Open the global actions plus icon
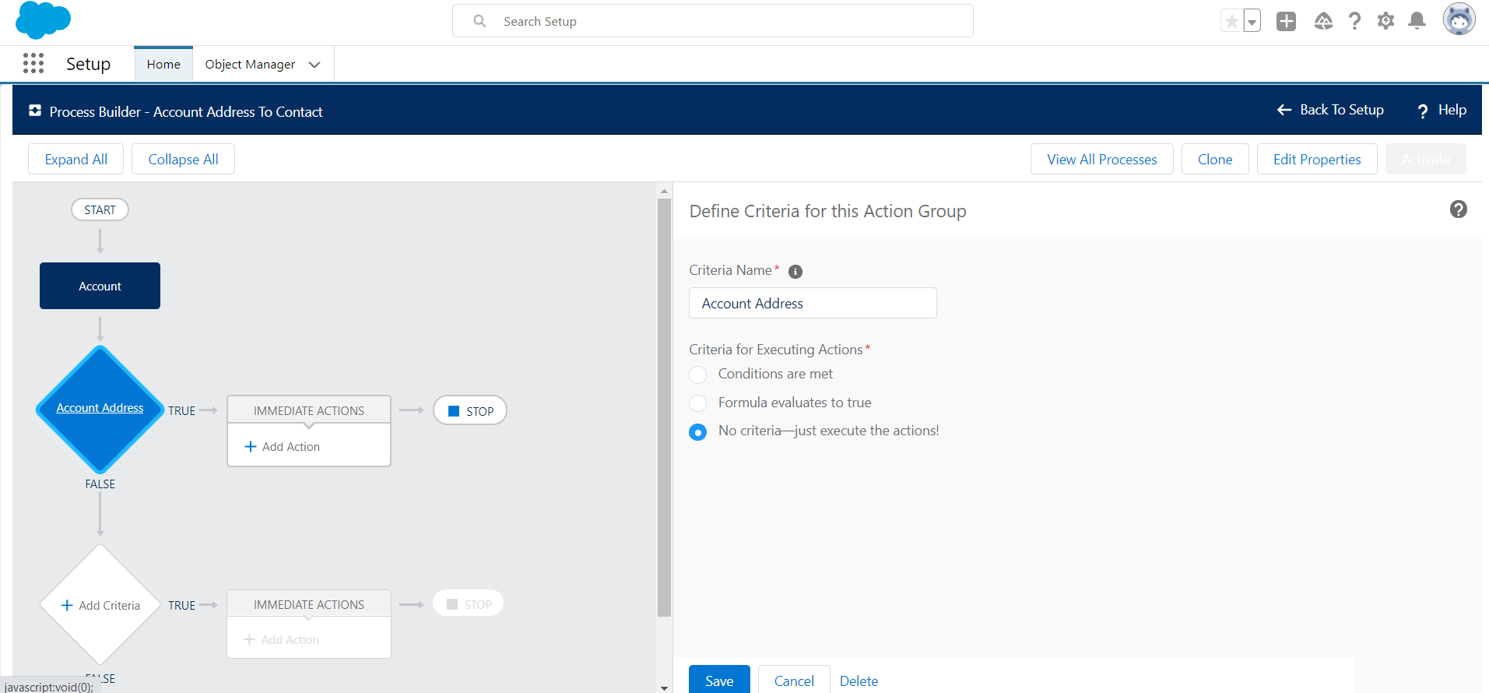1489x693 pixels. [x=1286, y=21]
